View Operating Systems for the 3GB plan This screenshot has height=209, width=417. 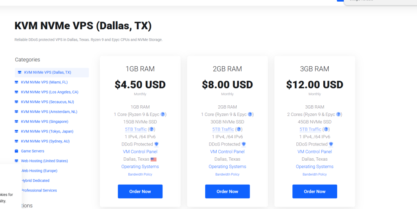coord(315,167)
